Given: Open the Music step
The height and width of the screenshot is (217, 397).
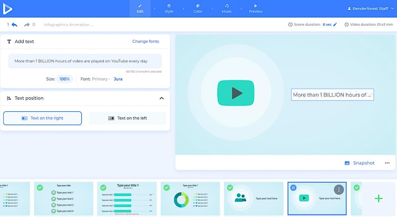Looking at the screenshot, I should click(x=227, y=8).
